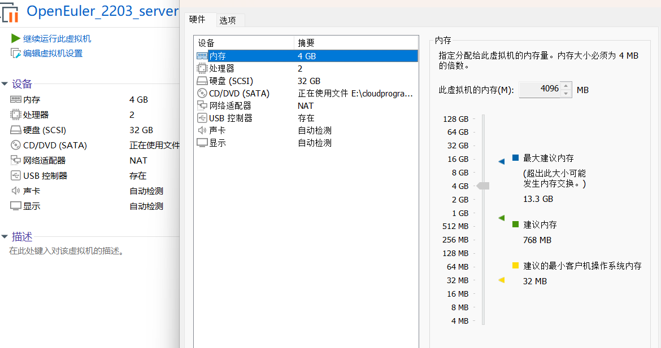This screenshot has width=661, height=348.
Task: Click 16 GB tick on memory slider
Action: [474, 159]
